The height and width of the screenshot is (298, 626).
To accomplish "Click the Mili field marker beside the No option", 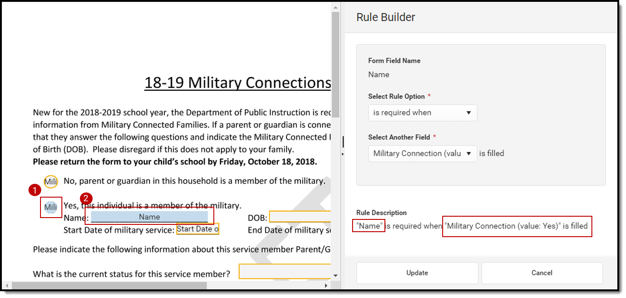I will click(x=50, y=181).
